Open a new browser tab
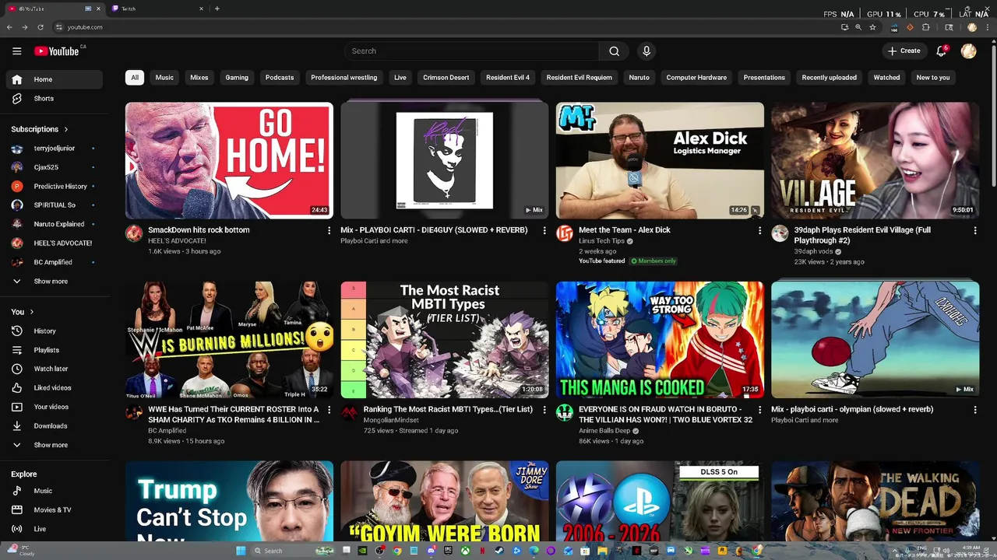997x560 pixels. click(217, 9)
